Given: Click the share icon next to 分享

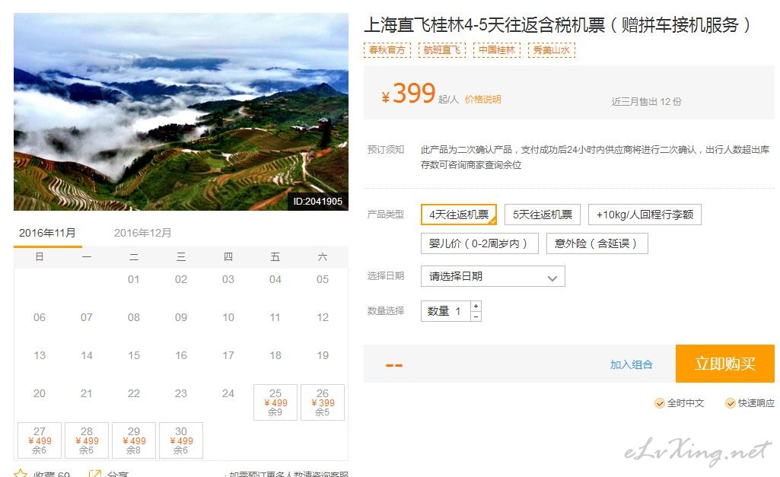Looking at the screenshot, I should pyautogui.click(x=94, y=473).
